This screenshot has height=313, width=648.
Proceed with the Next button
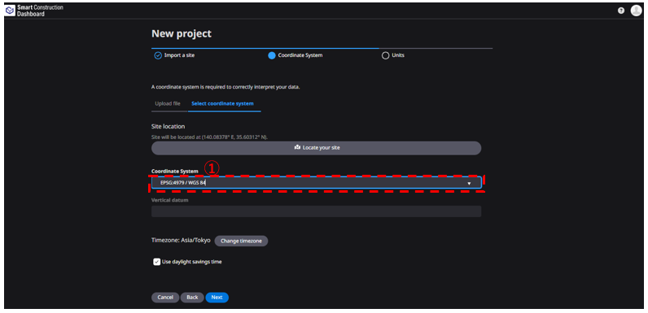[217, 298]
